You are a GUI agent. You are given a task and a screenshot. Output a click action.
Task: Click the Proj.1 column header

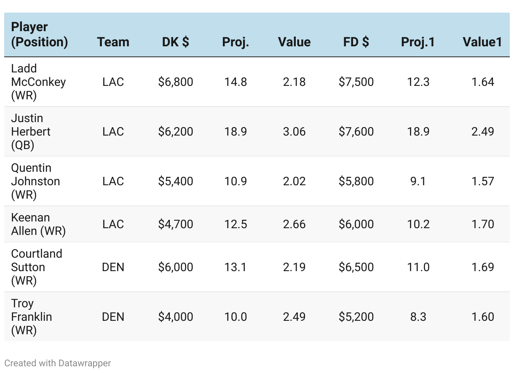point(418,42)
